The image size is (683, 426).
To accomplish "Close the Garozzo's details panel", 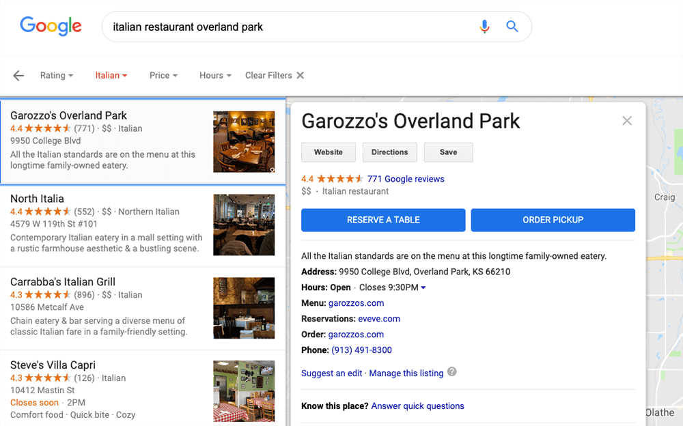I will (627, 121).
